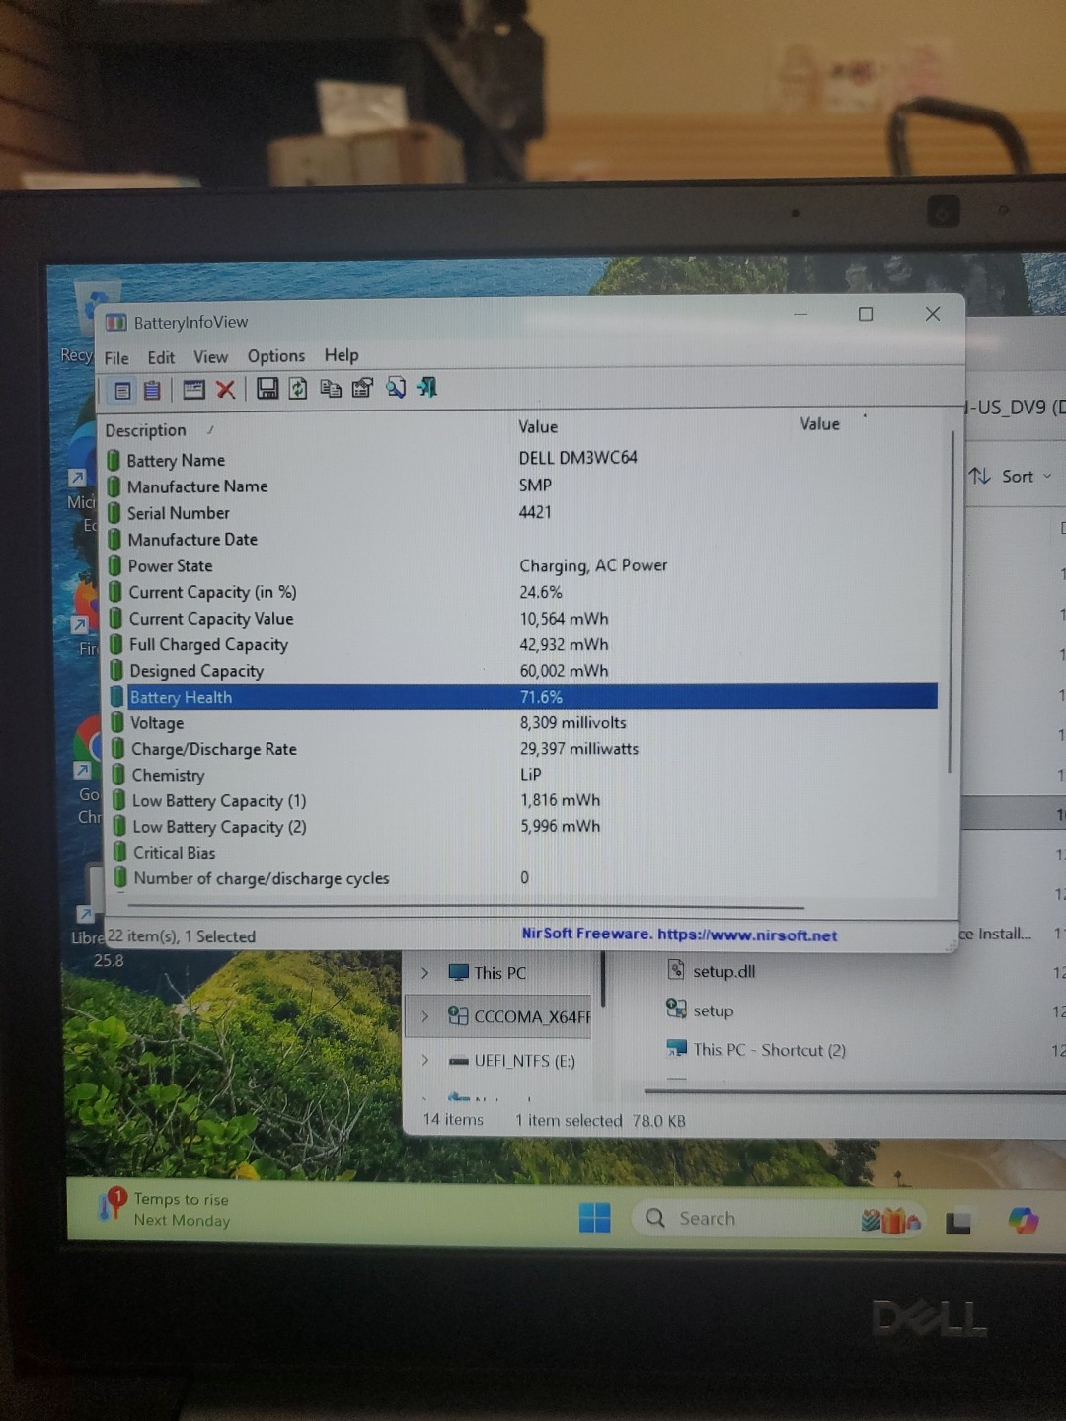1066x1421 pixels.
Task: Open the Sort dropdown in File Explorer
Action: 1011,477
